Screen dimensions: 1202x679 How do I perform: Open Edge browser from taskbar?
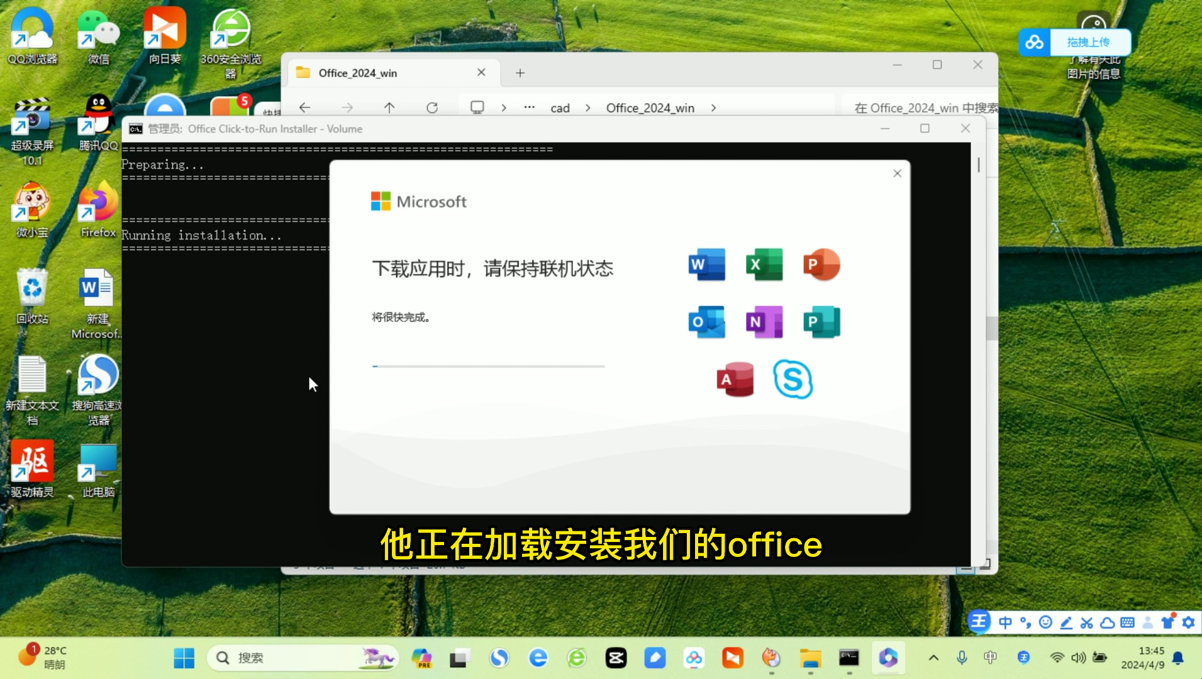tap(538, 658)
